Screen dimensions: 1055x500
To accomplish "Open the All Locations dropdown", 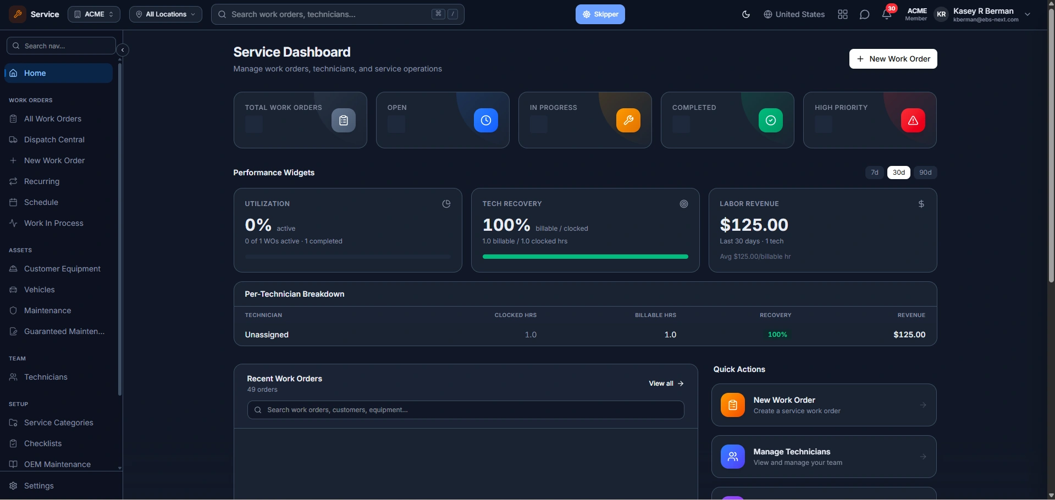I will [165, 14].
